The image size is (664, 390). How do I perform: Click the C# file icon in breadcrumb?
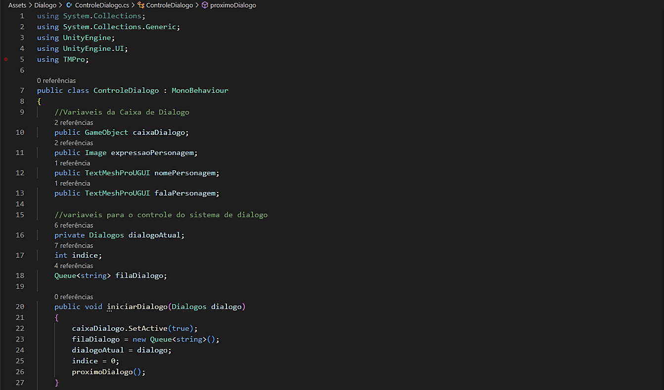69,5
